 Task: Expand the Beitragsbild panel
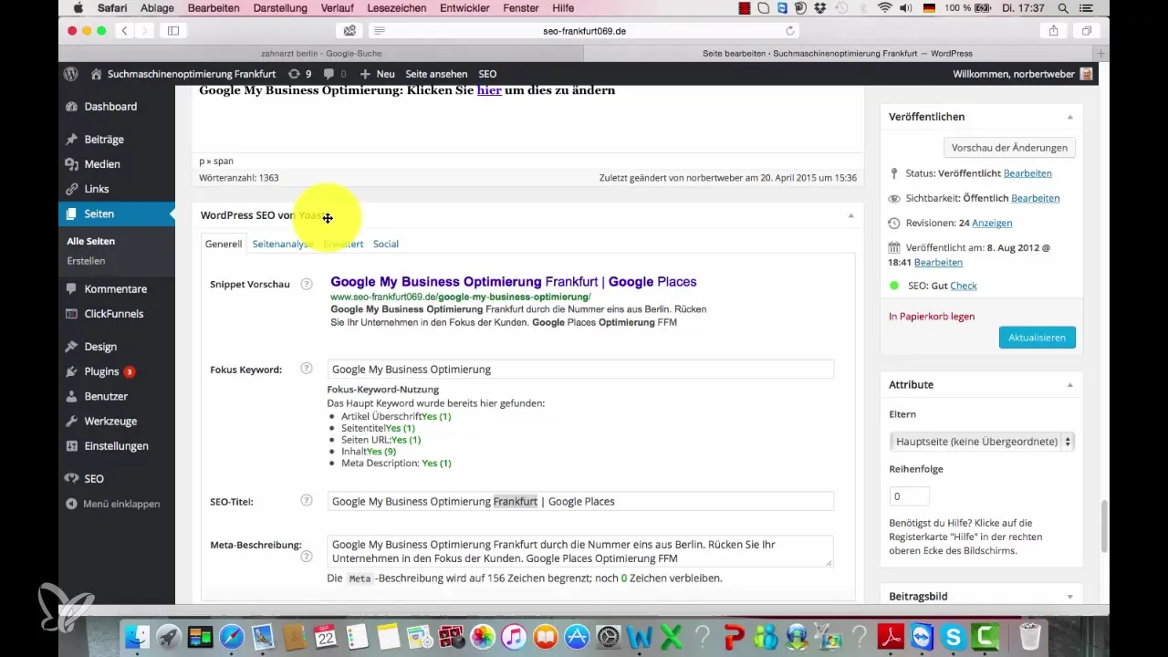(x=1070, y=597)
